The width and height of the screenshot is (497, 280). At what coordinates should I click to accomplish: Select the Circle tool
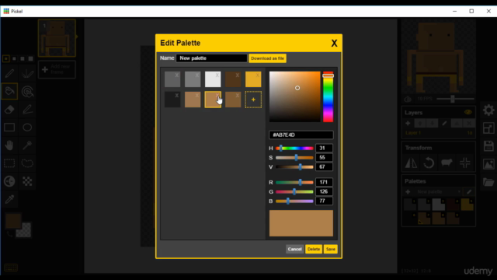pyautogui.click(x=28, y=128)
